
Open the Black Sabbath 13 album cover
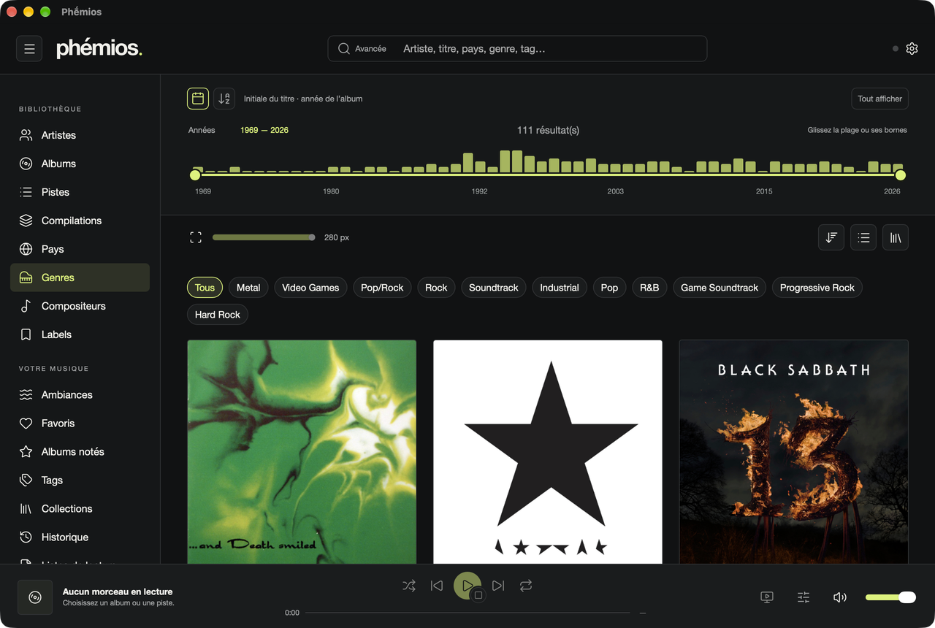point(794,451)
